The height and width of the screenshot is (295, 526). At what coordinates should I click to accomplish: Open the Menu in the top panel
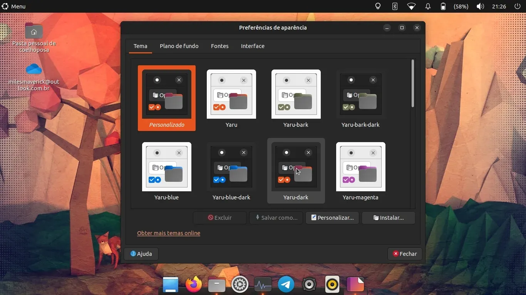point(14,7)
